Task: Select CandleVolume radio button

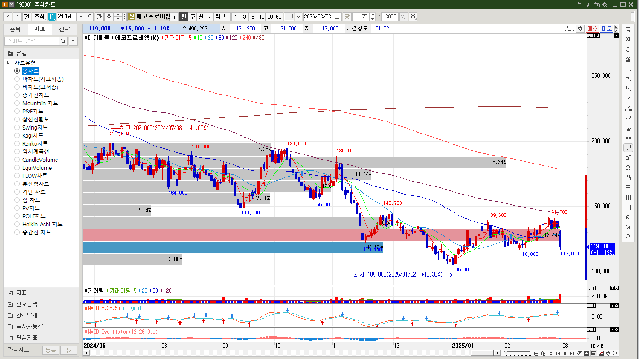Action: tap(17, 160)
